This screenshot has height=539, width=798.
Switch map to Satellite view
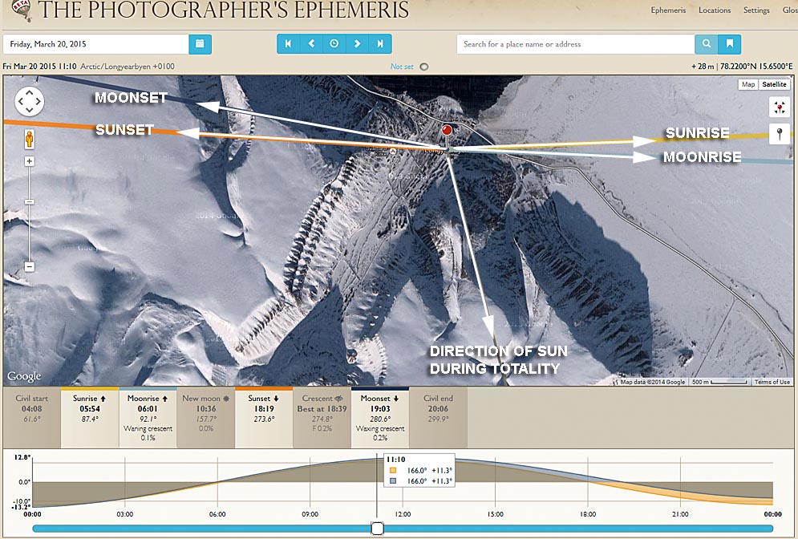(775, 84)
